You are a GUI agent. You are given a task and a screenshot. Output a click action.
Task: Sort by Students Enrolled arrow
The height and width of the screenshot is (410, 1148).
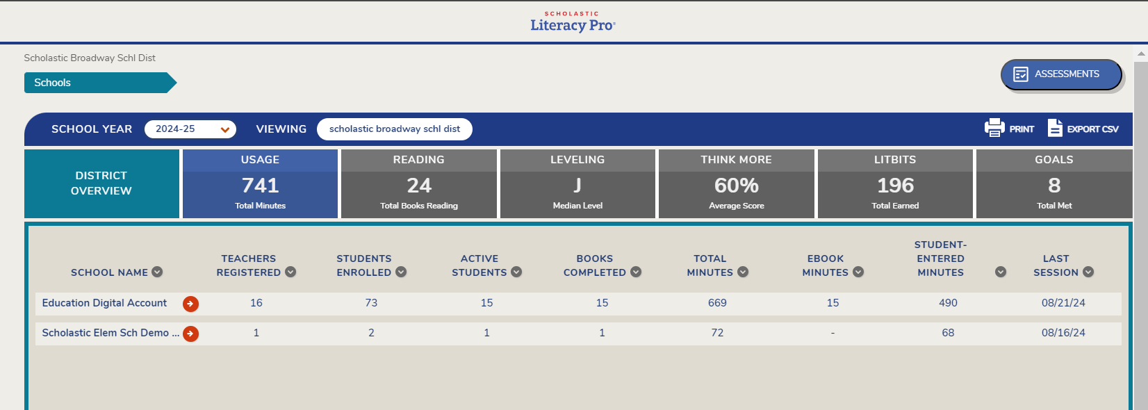click(401, 272)
